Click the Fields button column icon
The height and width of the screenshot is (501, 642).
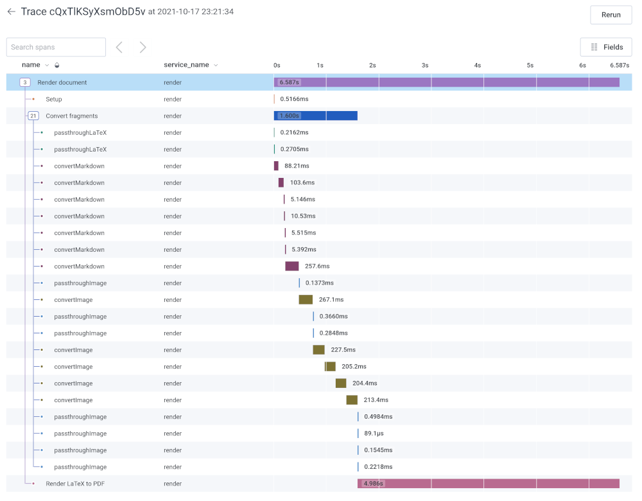[x=594, y=47]
